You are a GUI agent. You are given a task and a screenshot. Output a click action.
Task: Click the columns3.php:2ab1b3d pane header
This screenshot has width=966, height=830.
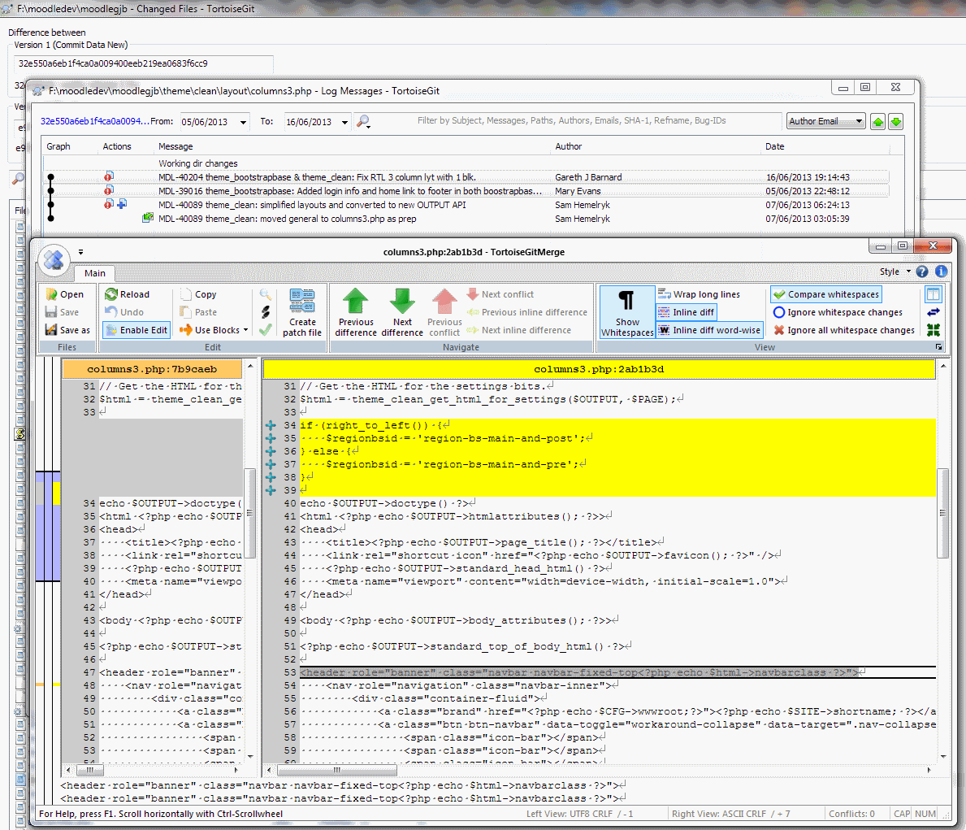click(x=599, y=369)
